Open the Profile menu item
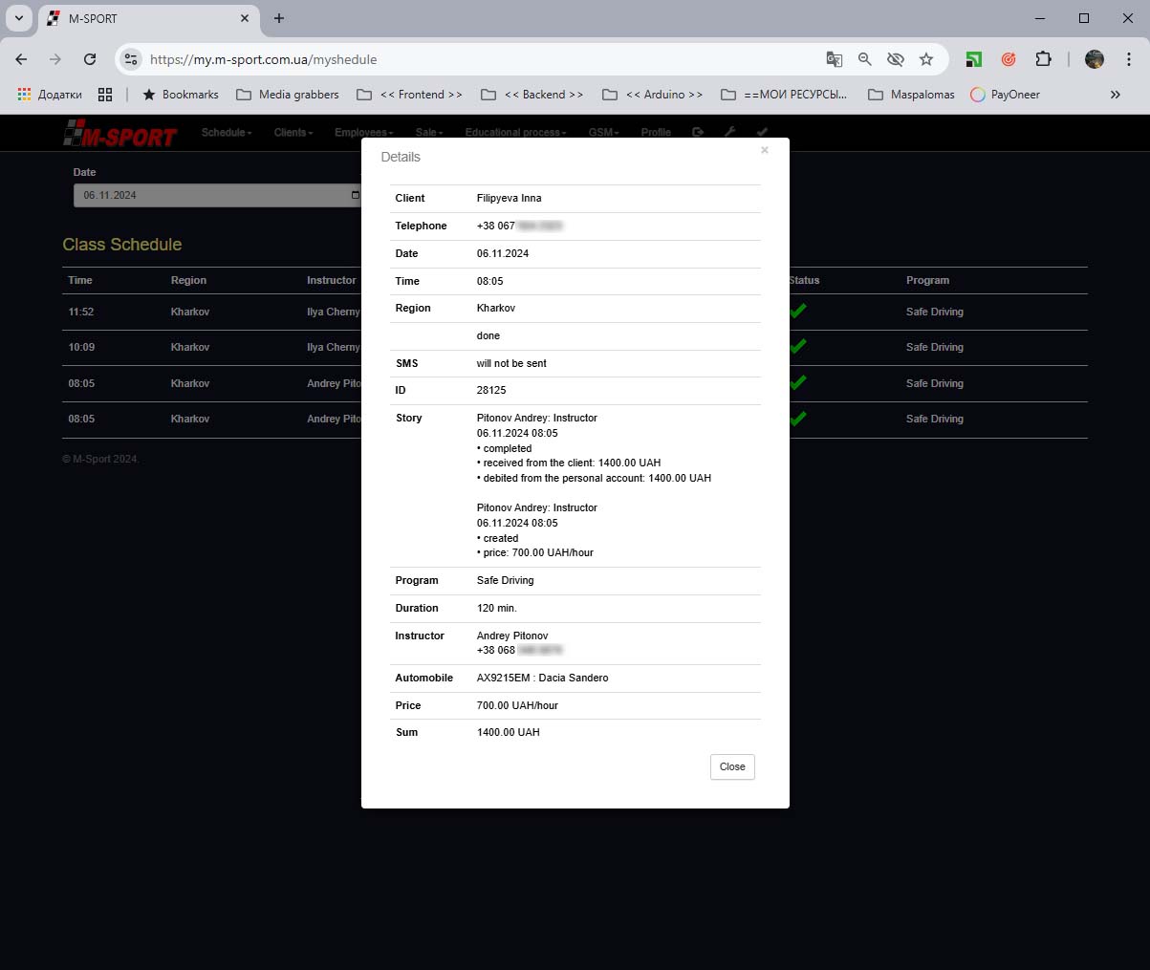 tap(656, 133)
